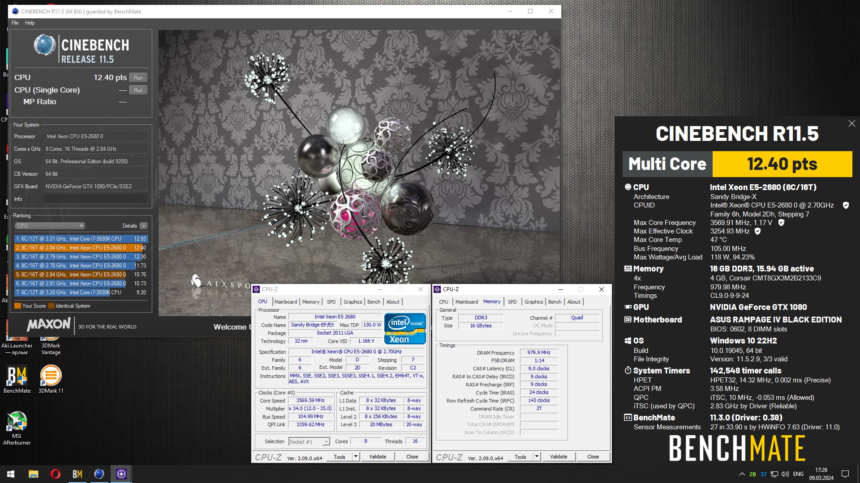Click Tools button in left CPU-Z window
Image resolution: width=860 pixels, height=483 pixels.
pyautogui.click(x=340, y=457)
